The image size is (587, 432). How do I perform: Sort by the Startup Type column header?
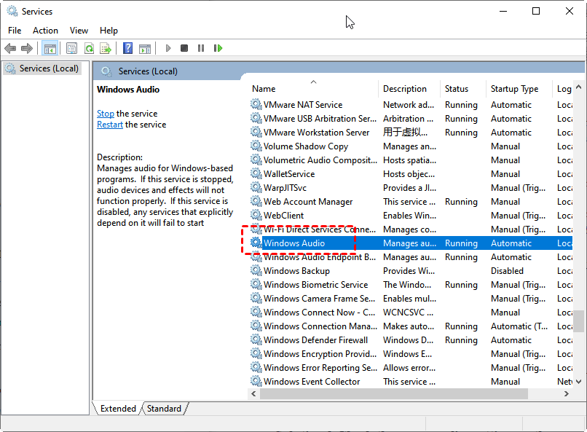[519, 89]
